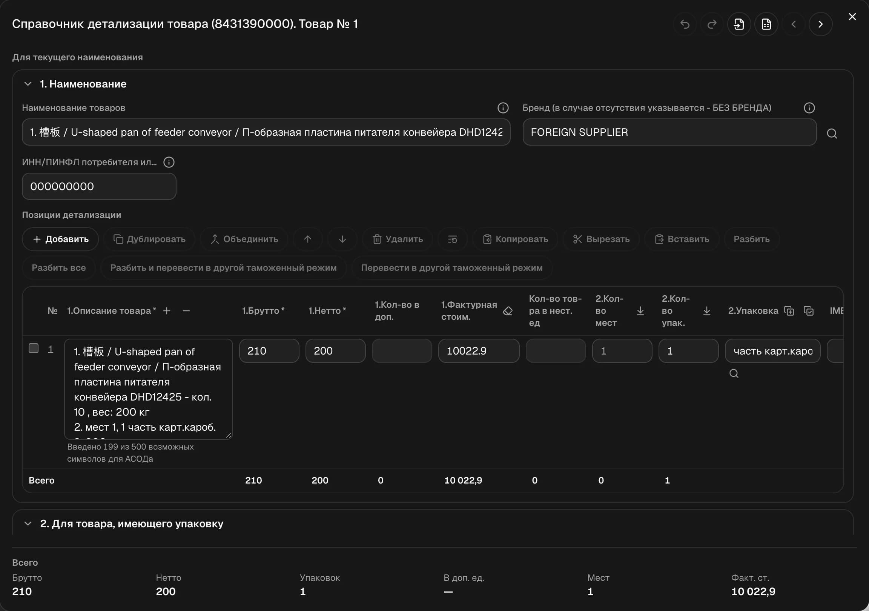Click the ИНН field with 000000000
The width and height of the screenshot is (869, 611).
(99, 186)
